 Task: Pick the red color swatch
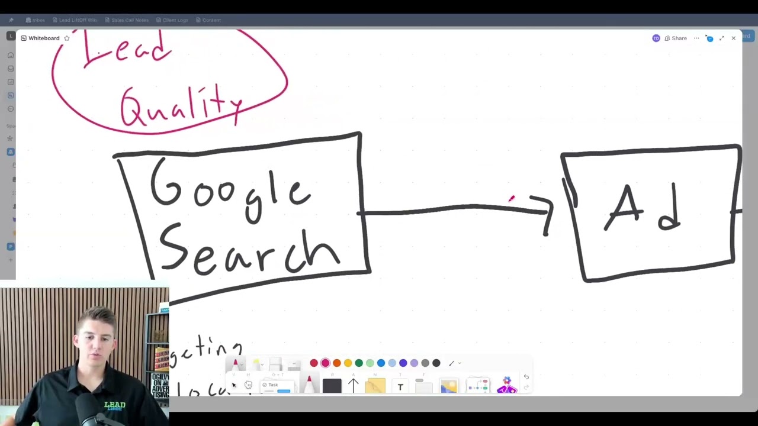(314, 363)
